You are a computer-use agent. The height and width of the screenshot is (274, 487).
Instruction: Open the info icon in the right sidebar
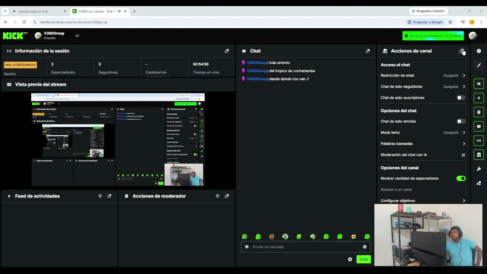pos(479,51)
